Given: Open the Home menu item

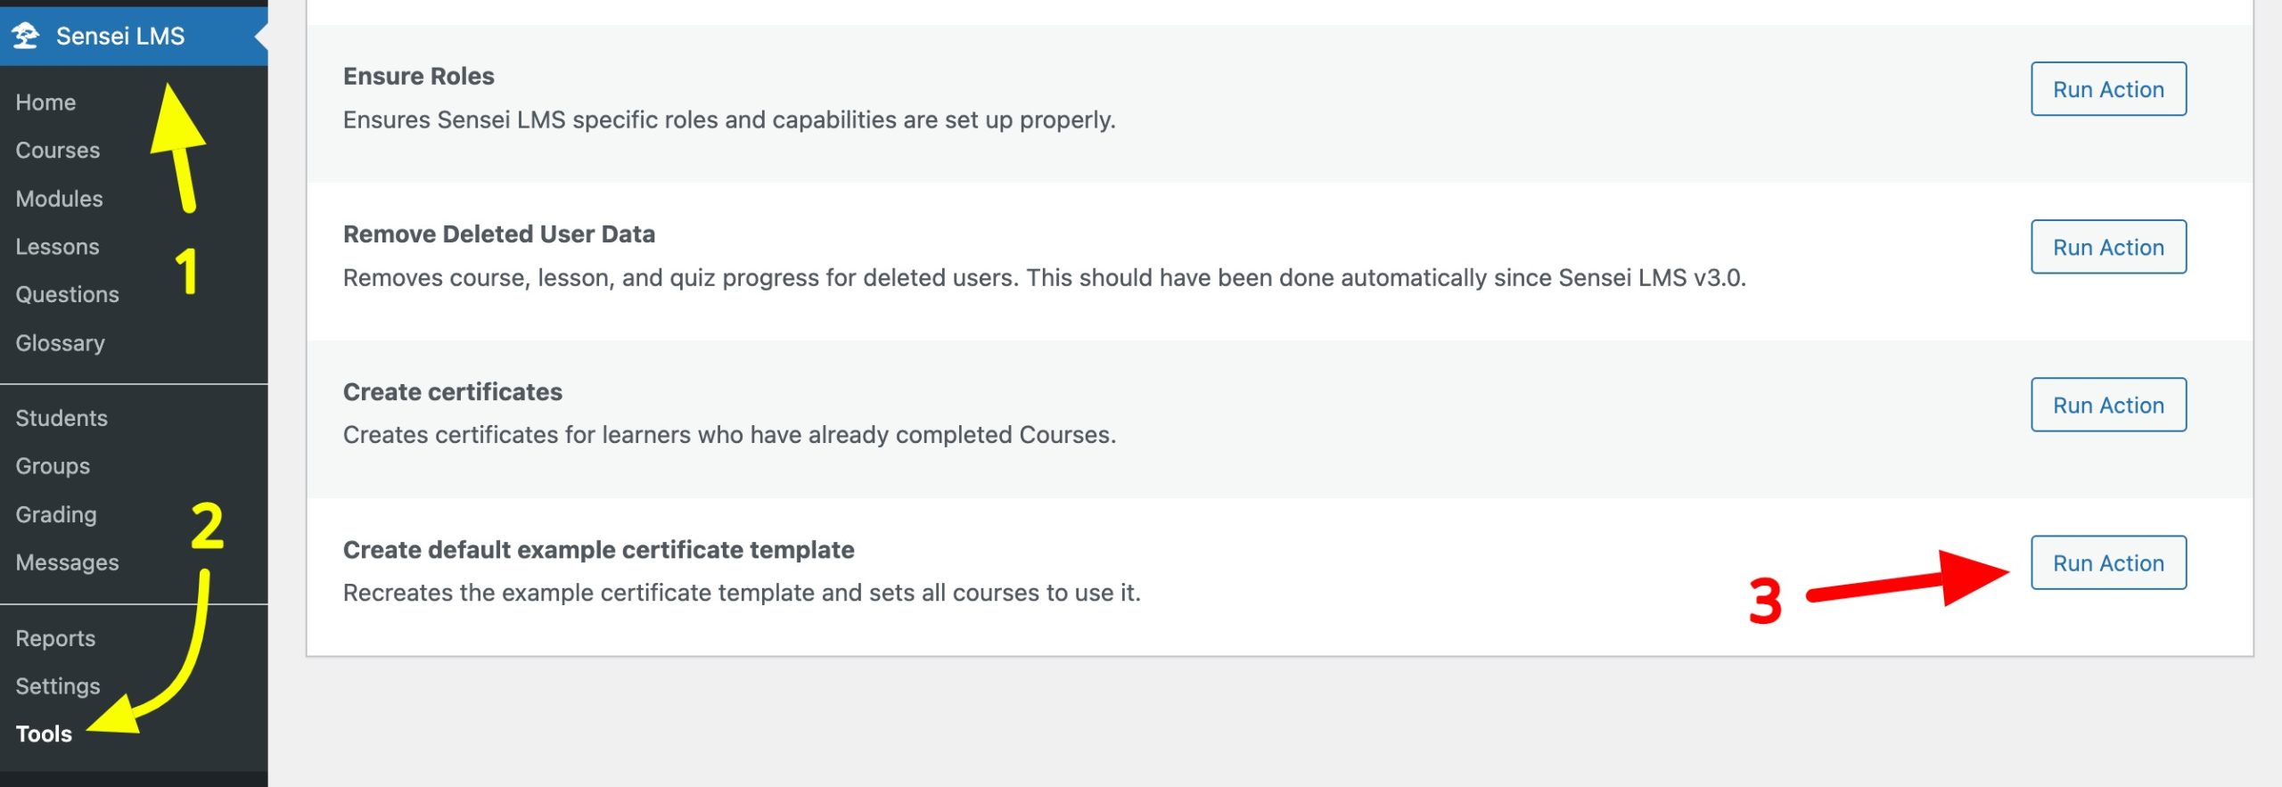Looking at the screenshot, I should coord(45,102).
